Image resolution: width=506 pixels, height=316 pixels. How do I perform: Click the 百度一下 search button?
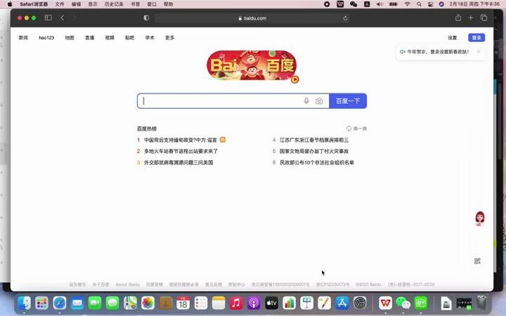[348, 101]
